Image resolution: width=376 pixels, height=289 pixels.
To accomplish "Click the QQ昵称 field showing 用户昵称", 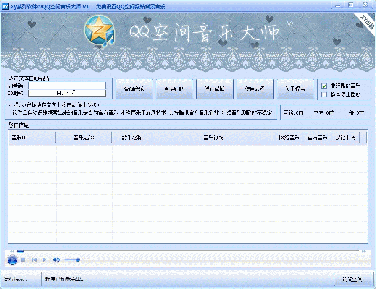I will click(67, 93).
